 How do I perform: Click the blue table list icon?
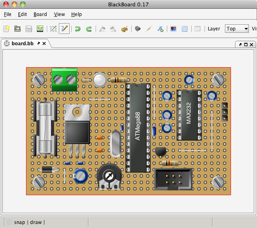185,29
